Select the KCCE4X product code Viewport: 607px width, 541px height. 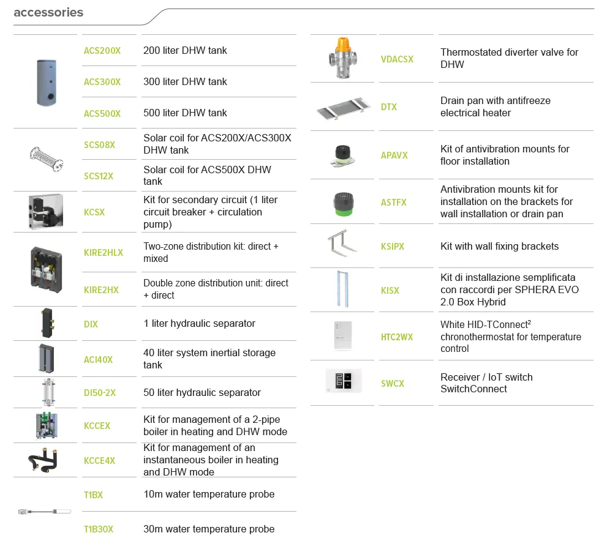tap(99, 460)
